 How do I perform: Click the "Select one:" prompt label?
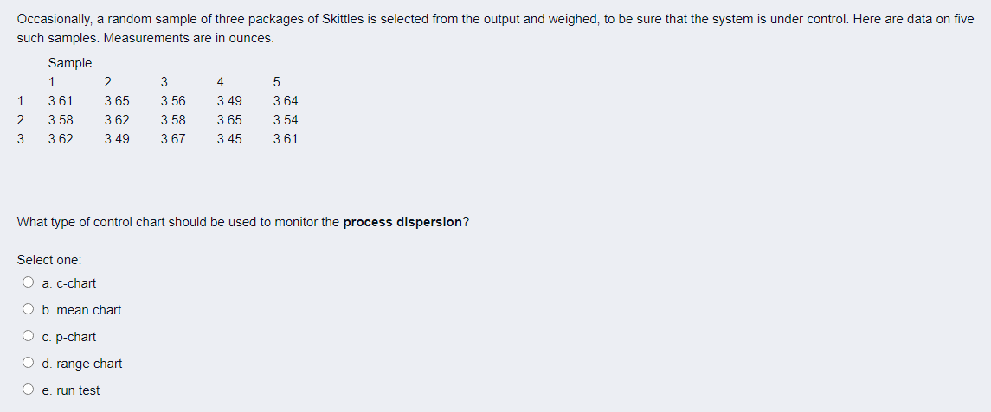(x=49, y=260)
